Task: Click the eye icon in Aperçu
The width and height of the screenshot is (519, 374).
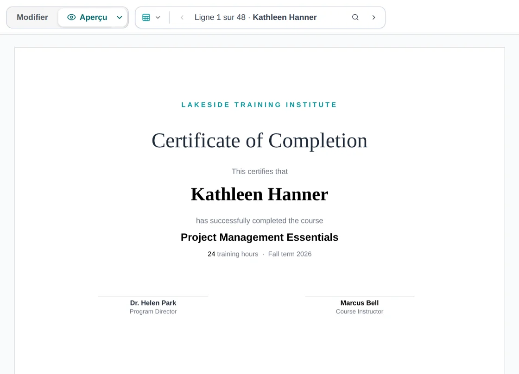Action: pos(71,17)
